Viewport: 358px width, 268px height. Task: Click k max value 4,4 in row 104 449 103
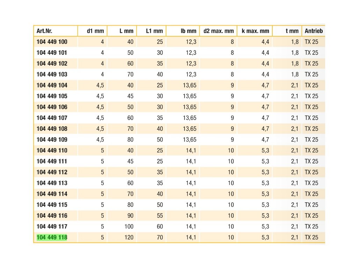click(265, 74)
